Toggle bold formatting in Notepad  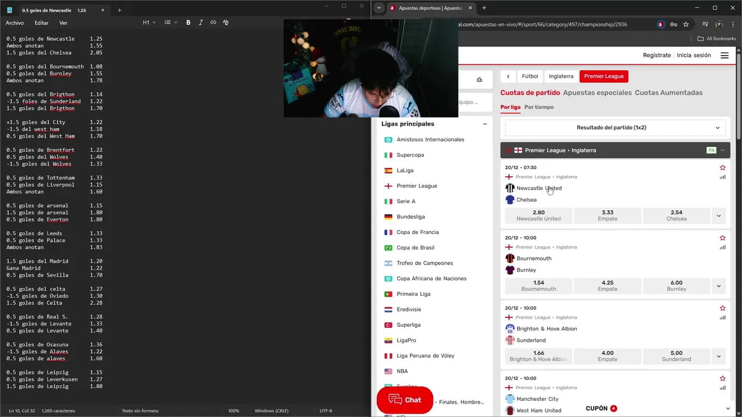point(188,23)
